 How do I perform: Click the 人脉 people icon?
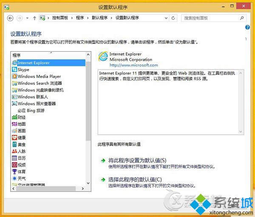(14, 151)
